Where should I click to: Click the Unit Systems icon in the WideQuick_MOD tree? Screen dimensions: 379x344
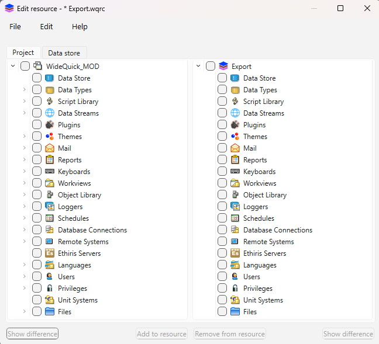coord(50,300)
